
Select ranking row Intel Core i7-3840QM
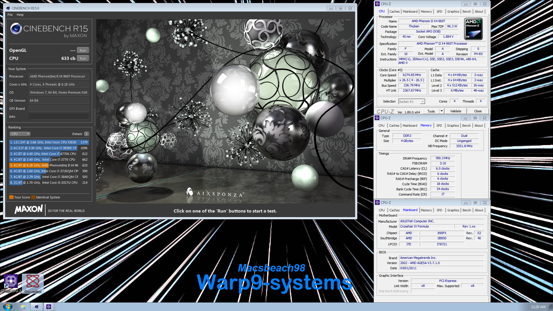coord(49,177)
